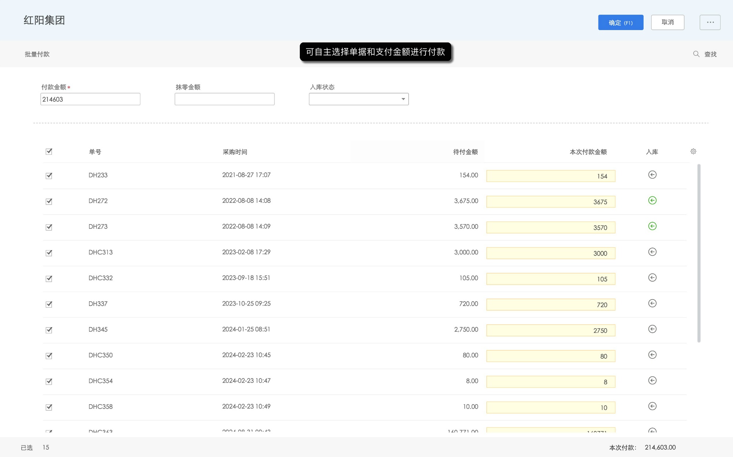Click the 查找 search icon

(696, 54)
